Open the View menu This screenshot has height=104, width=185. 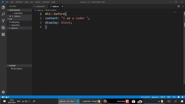pos(27,2)
